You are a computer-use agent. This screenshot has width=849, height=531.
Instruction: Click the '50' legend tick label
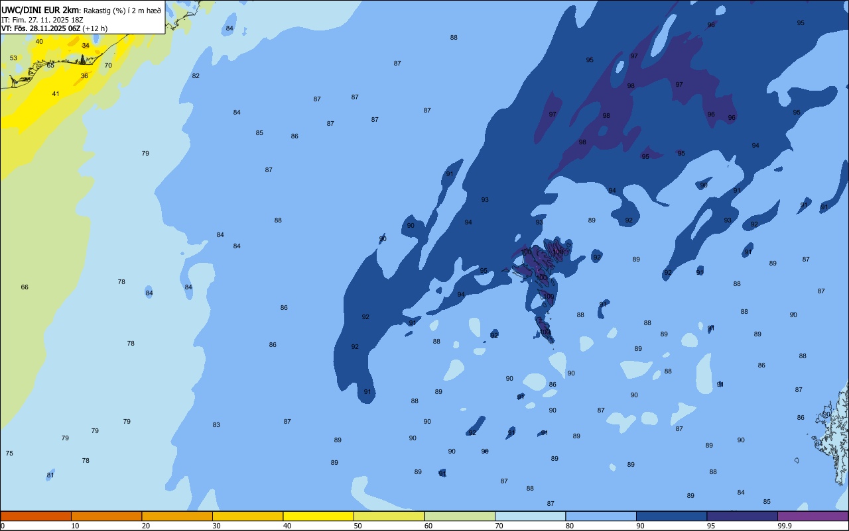[x=358, y=526]
